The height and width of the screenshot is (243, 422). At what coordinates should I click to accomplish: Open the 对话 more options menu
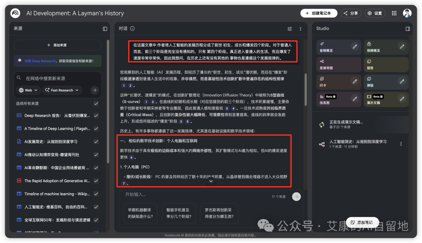coord(300,29)
